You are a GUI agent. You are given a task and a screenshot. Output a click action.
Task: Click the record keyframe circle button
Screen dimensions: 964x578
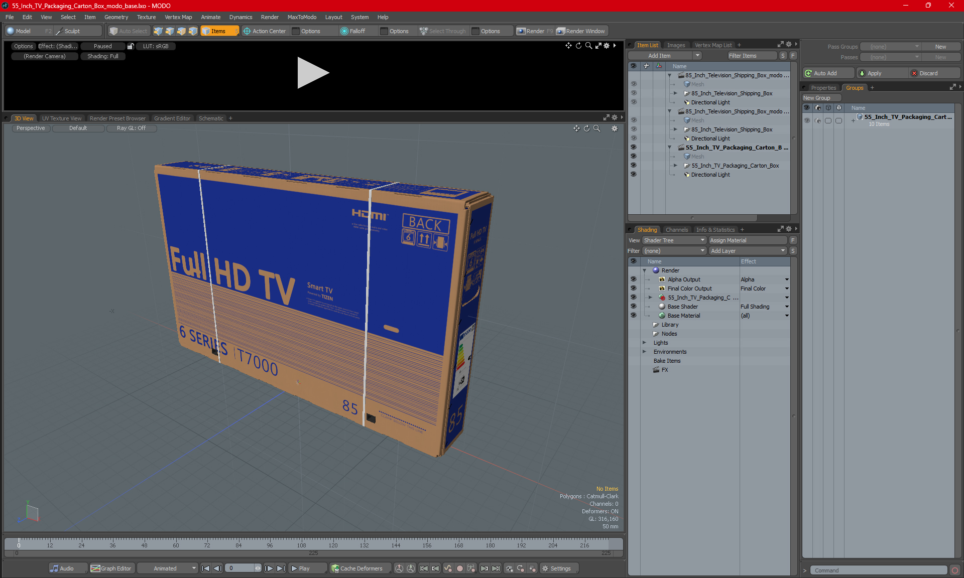pos(459,568)
